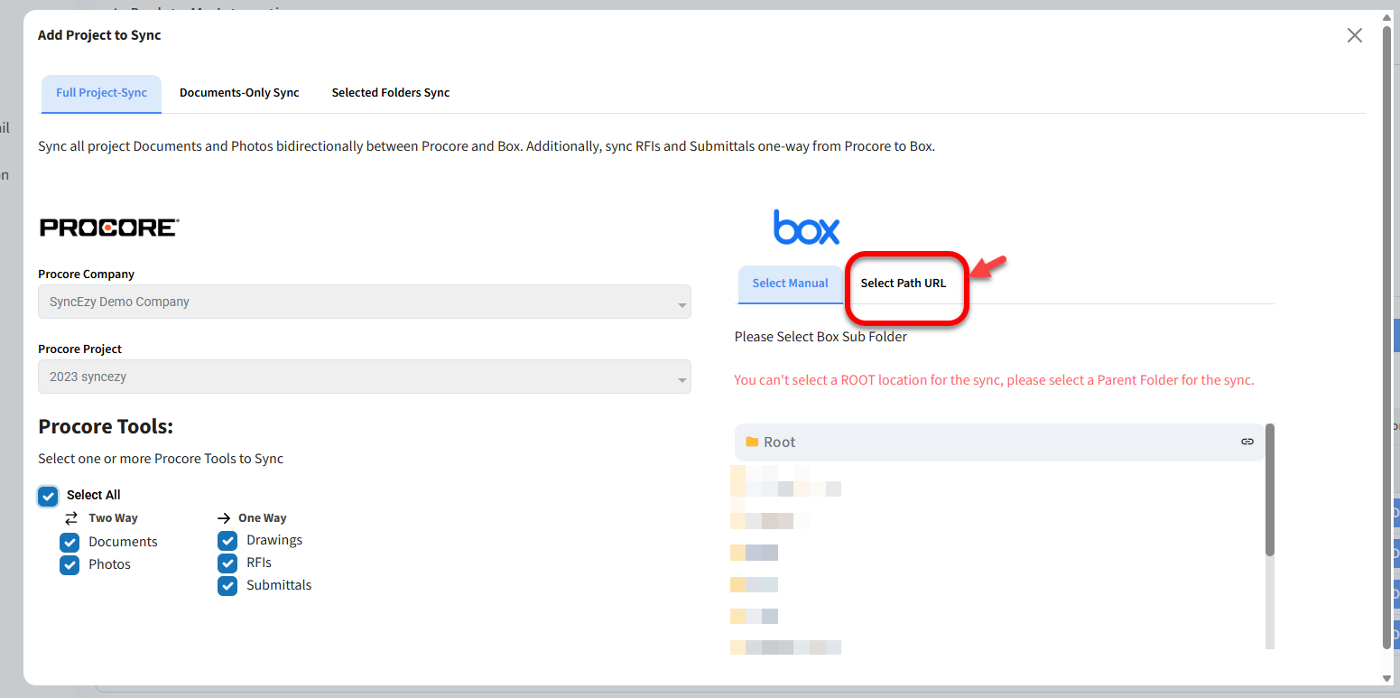
Task: Click the Two Way sync arrows icon
Action: pyautogui.click(x=71, y=518)
